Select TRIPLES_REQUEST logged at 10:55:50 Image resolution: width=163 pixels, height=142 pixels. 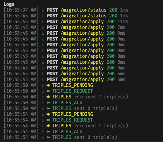pyautogui.click(x=73, y=91)
